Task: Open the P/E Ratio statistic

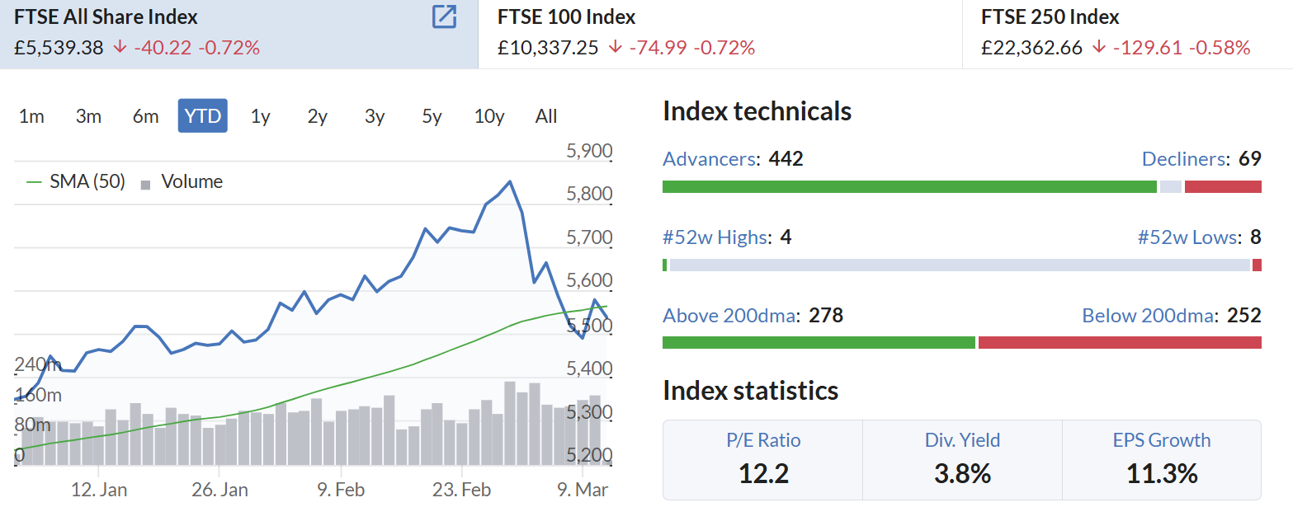Action: [763, 459]
